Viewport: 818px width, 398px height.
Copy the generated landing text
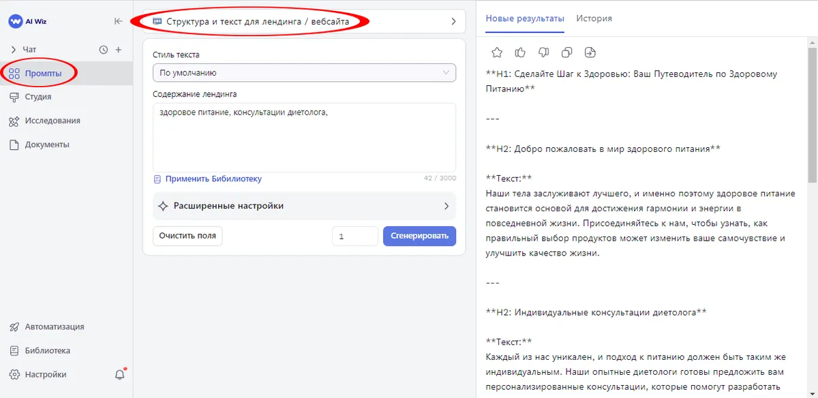tap(566, 52)
